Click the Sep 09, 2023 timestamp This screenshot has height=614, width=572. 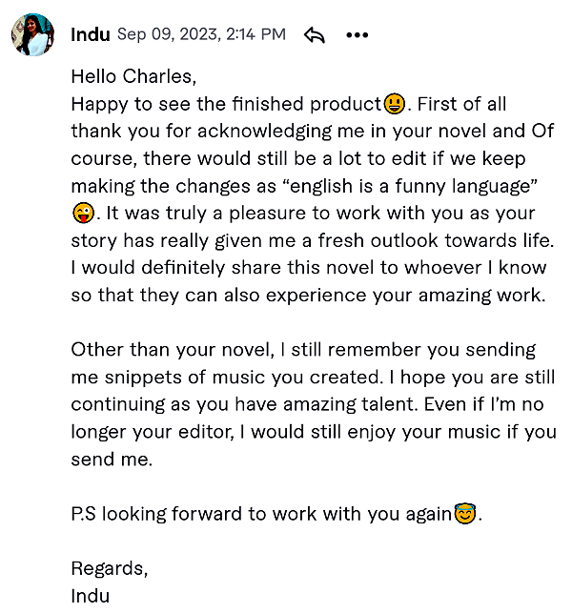point(201,34)
